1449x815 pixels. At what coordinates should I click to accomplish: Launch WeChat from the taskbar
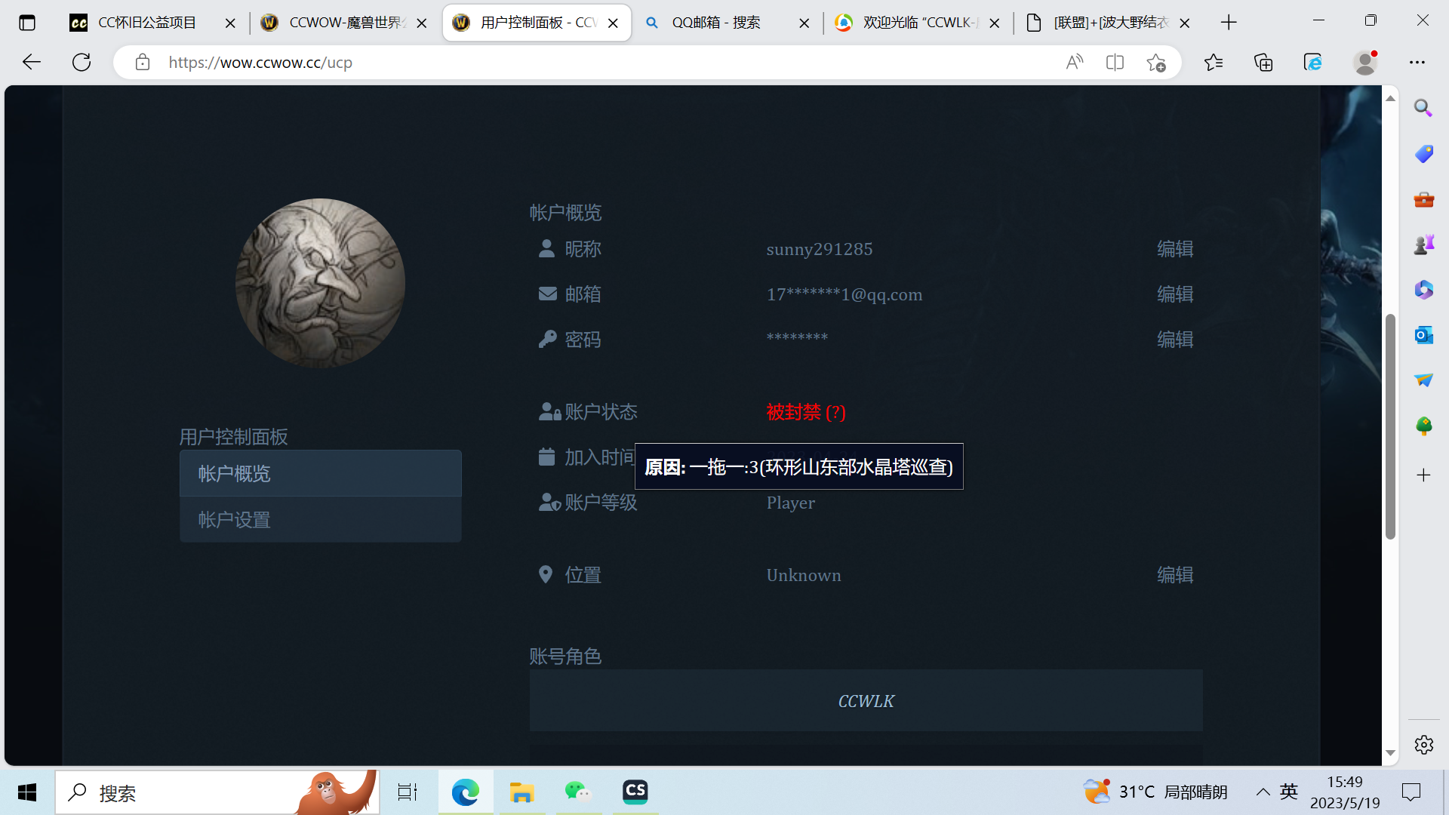[x=578, y=792]
